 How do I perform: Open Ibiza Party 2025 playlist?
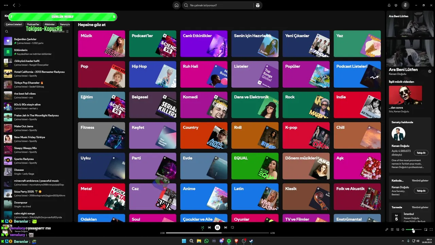37,194
